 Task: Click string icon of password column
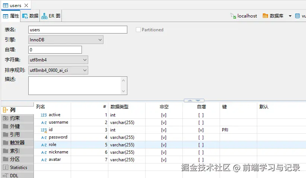44,137
